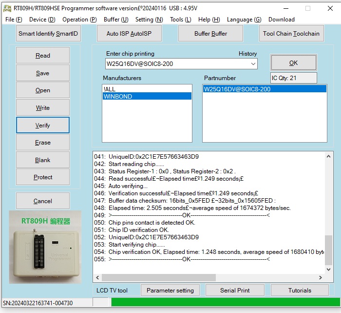This screenshot has height=313, width=341.
Task: Click the Blank check button
Action: [x=43, y=160]
